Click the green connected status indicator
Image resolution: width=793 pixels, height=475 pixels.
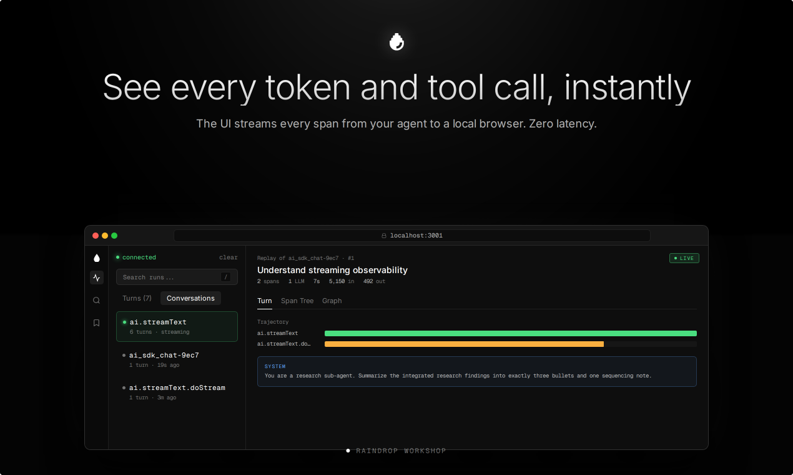tap(136, 257)
